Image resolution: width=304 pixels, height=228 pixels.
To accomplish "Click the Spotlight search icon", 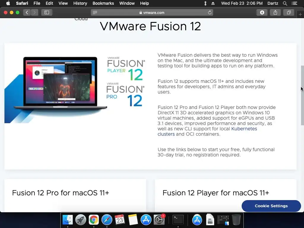I will pos(285,3).
